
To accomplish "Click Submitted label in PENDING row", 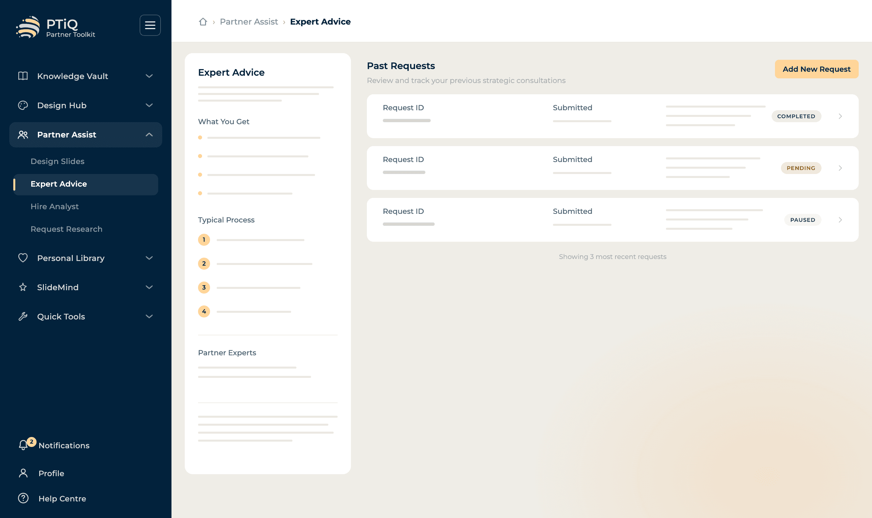I will 572,159.
